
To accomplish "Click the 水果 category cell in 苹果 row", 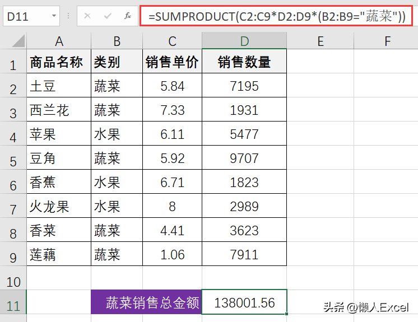I will point(117,134).
